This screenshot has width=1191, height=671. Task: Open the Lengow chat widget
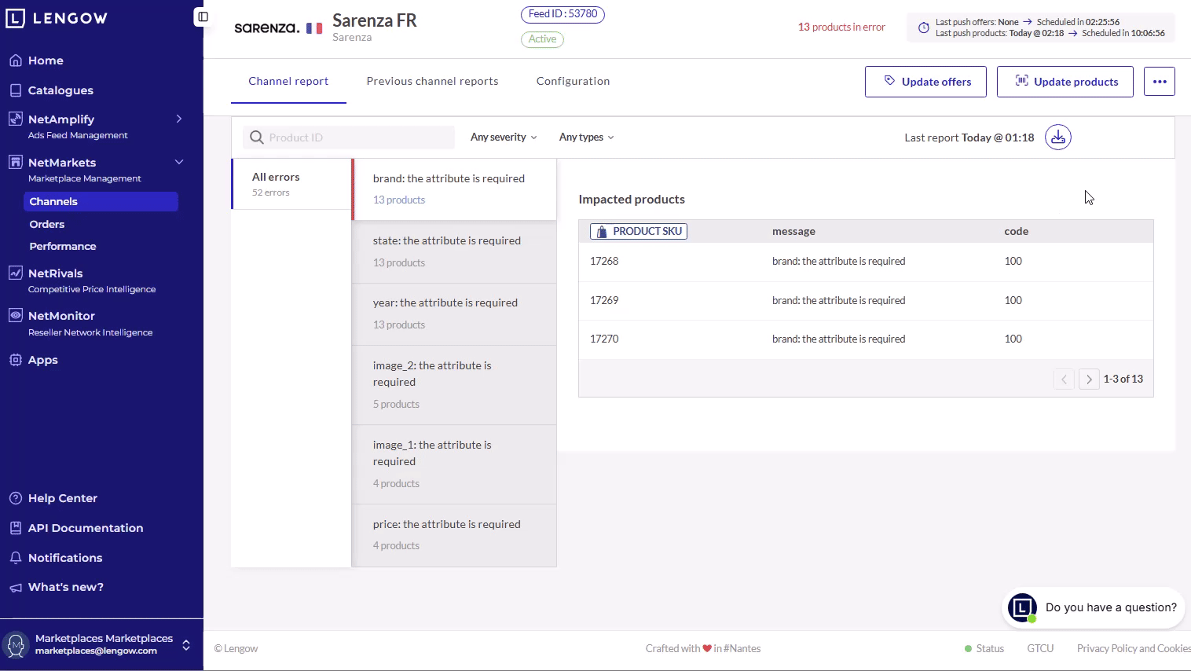(x=1022, y=607)
